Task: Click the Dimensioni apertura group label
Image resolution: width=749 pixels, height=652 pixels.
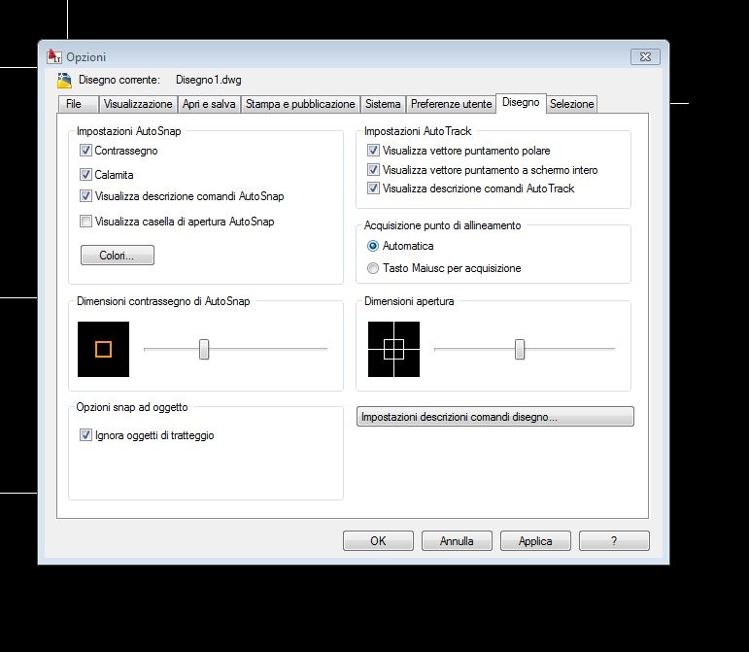Action: point(409,301)
